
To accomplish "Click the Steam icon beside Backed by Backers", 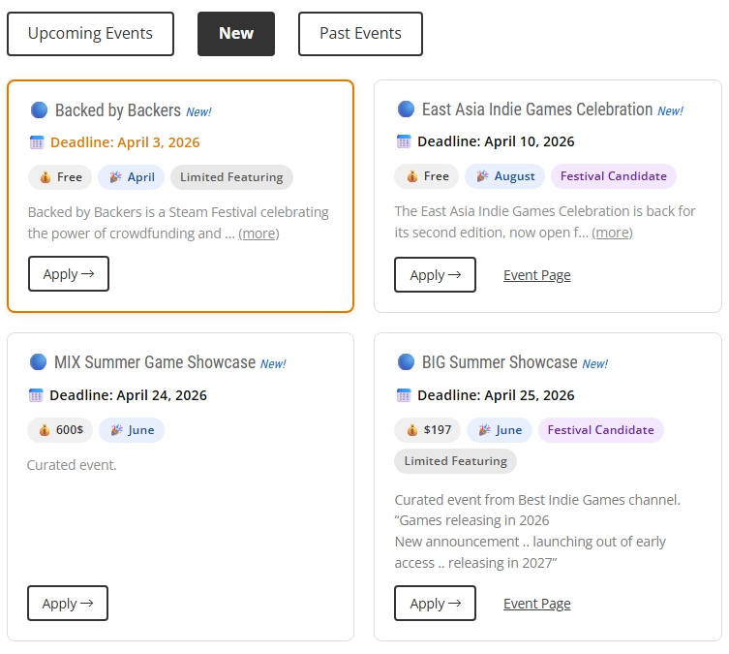I will (39, 110).
